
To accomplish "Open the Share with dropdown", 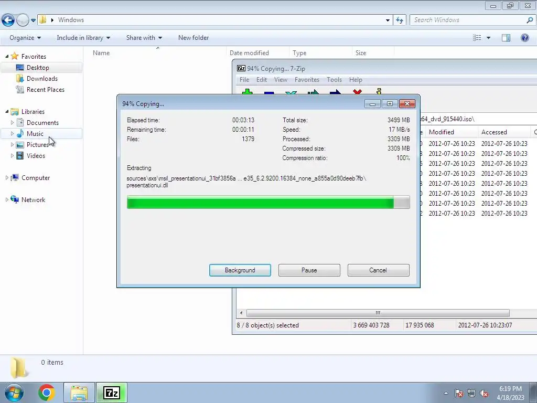I will [x=144, y=38].
